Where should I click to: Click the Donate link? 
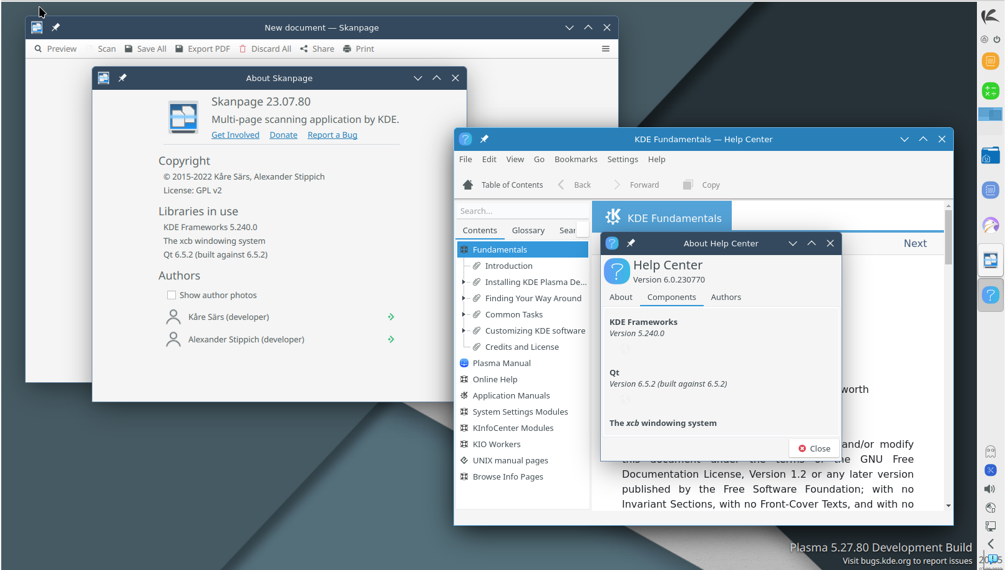[283, 135]
